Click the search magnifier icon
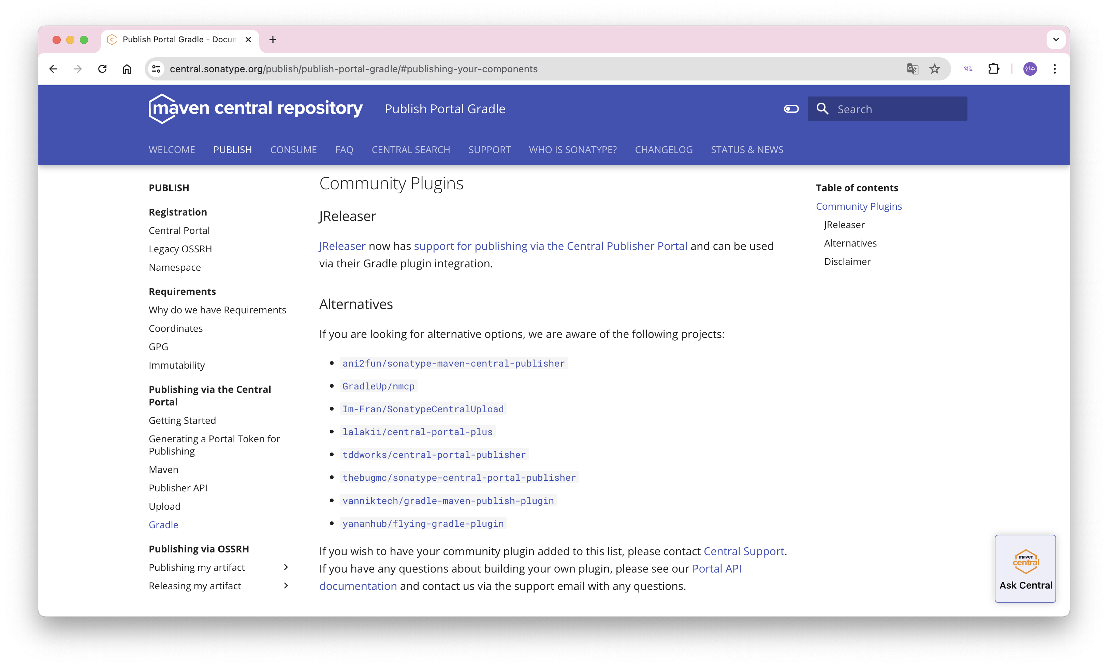 [x=822, y=109]
